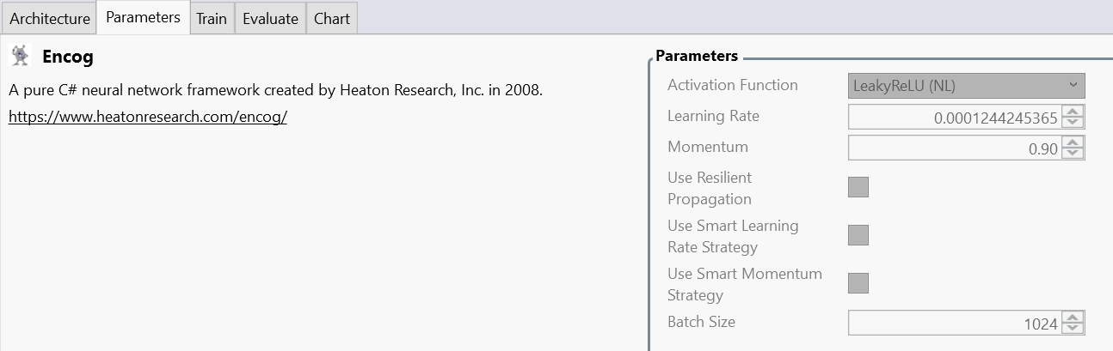Screen dimensions: 1113x351
Task: Increase Learning Rate with up arrow
Action: click(1073, 112)
